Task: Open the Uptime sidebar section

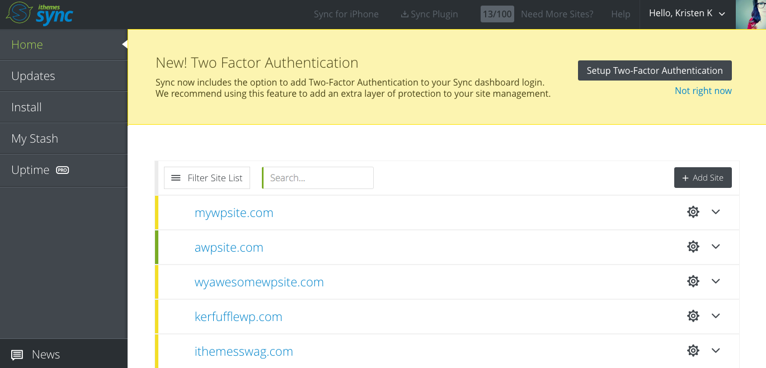Action: pyautogui.click(x=64, y=170)
